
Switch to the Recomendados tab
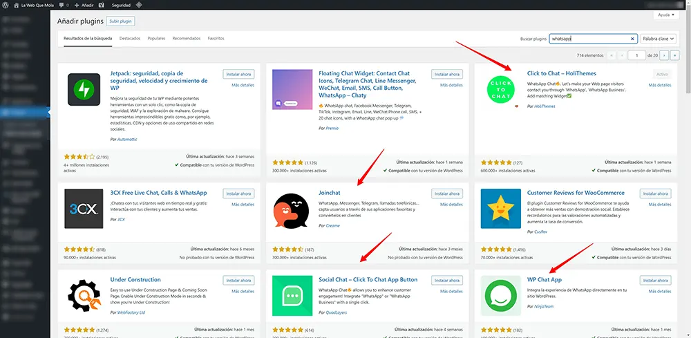(x=187, y=38)
